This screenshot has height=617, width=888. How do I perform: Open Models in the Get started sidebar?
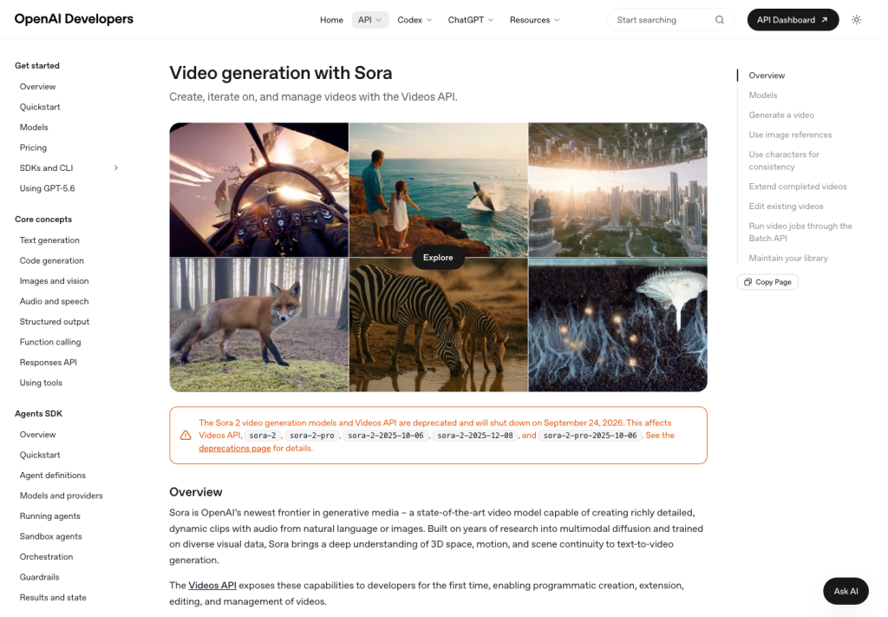[34, 128]
